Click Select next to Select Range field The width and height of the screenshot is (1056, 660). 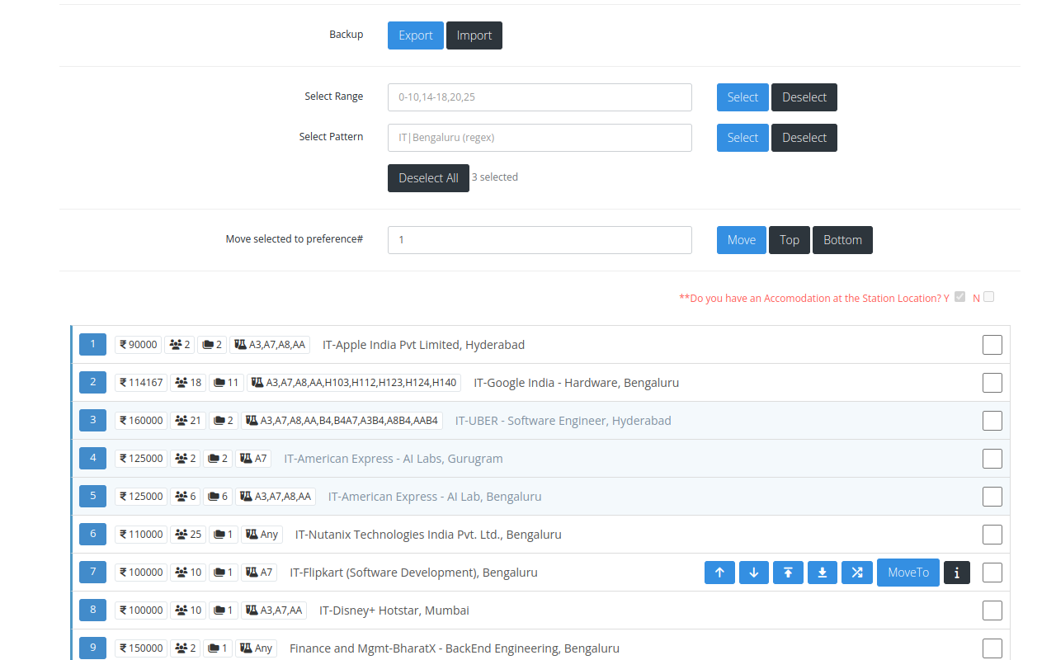(742, 97)
